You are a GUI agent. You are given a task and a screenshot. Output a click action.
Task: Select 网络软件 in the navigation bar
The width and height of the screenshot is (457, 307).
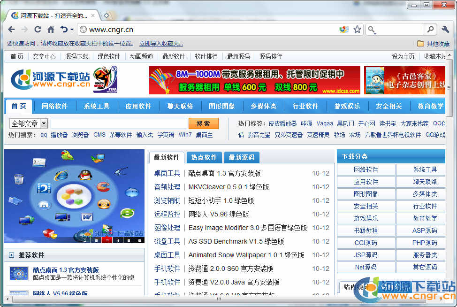pos(55,106)
